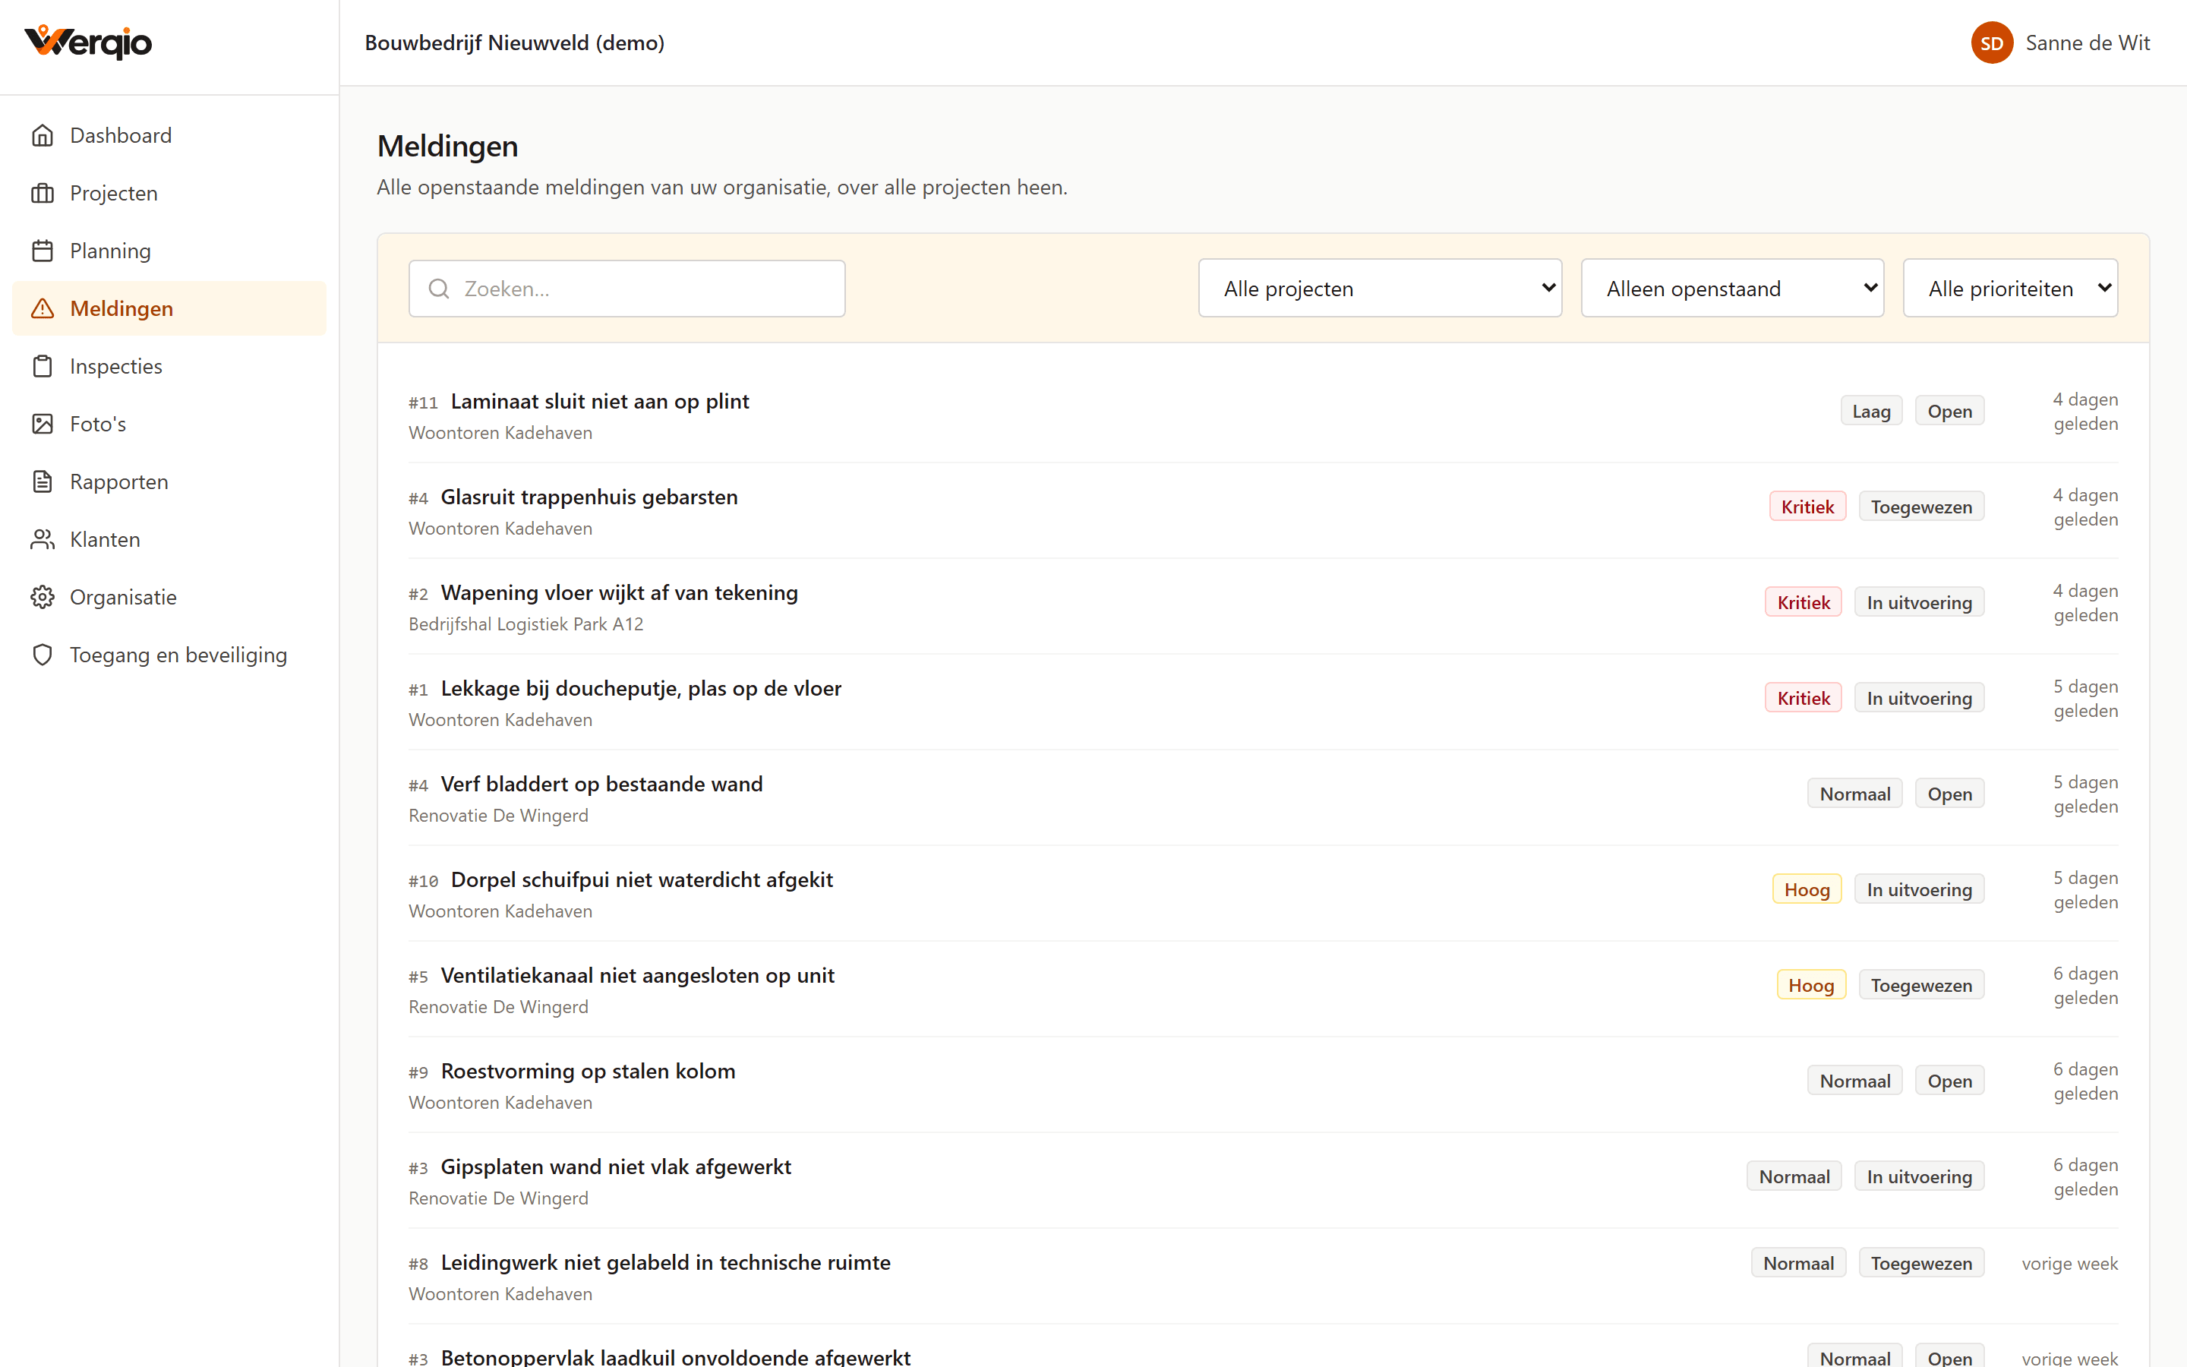Click the Meldingen page heading

pos(447,147)
